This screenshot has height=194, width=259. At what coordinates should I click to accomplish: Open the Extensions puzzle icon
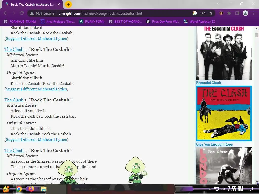pyautogui.click(x=229, y=13)
